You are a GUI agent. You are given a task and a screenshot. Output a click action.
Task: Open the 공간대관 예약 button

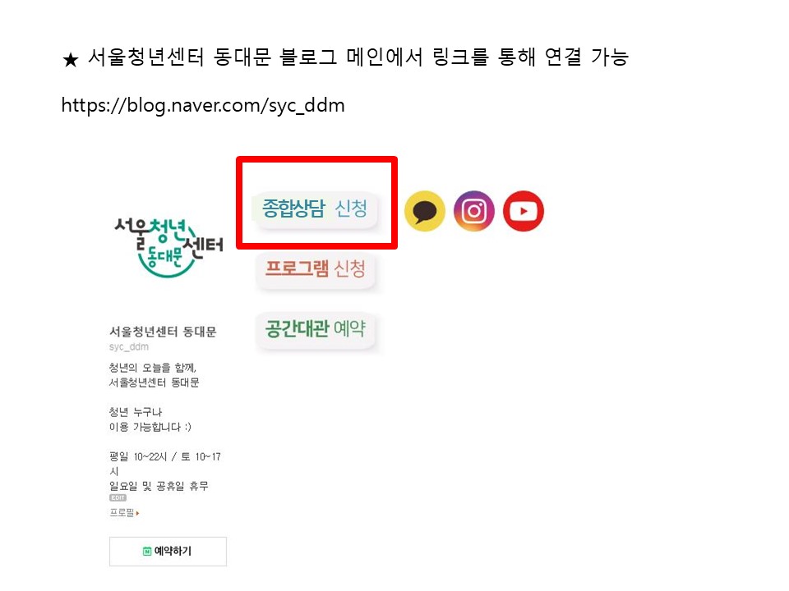pos(316,329)
